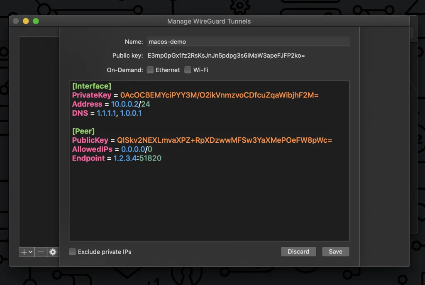Open the dropdown arrow beside the plus button
The image size is (425, 285).
coord(31,252)
